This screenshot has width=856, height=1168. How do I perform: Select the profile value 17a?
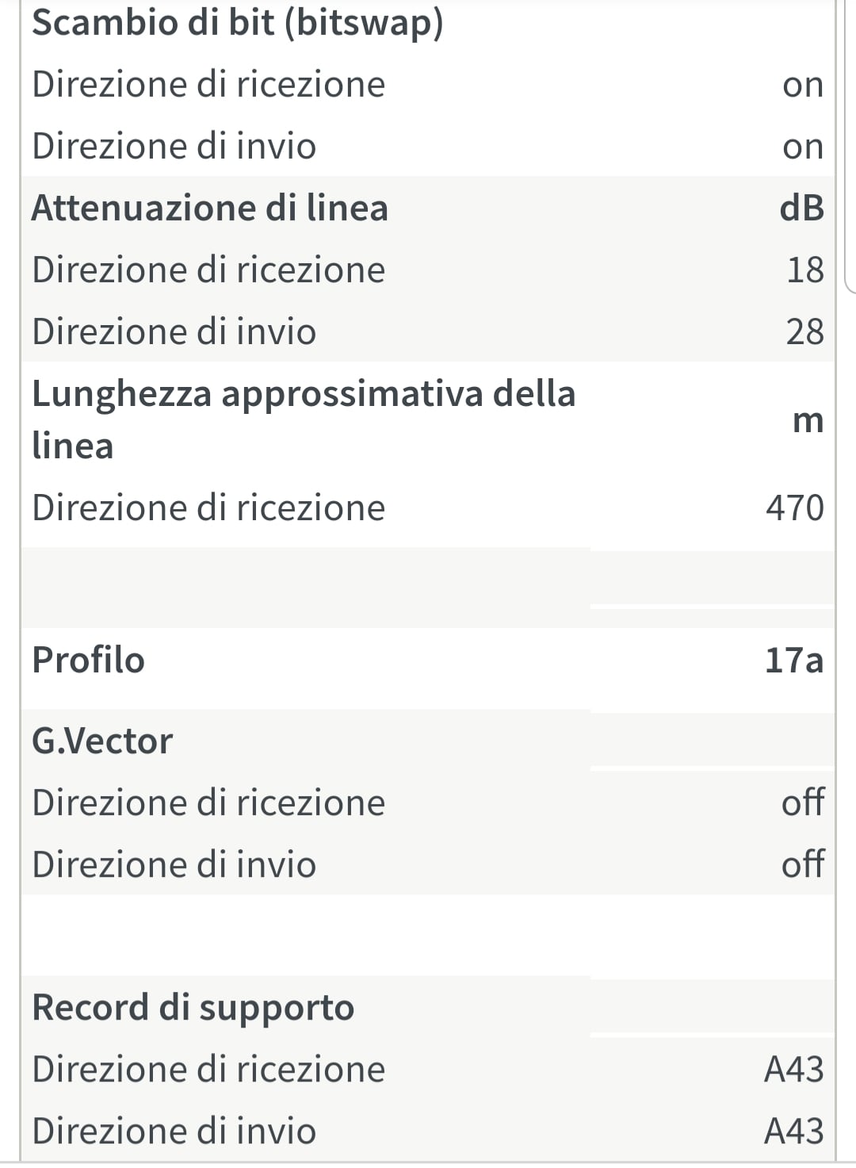794,661
